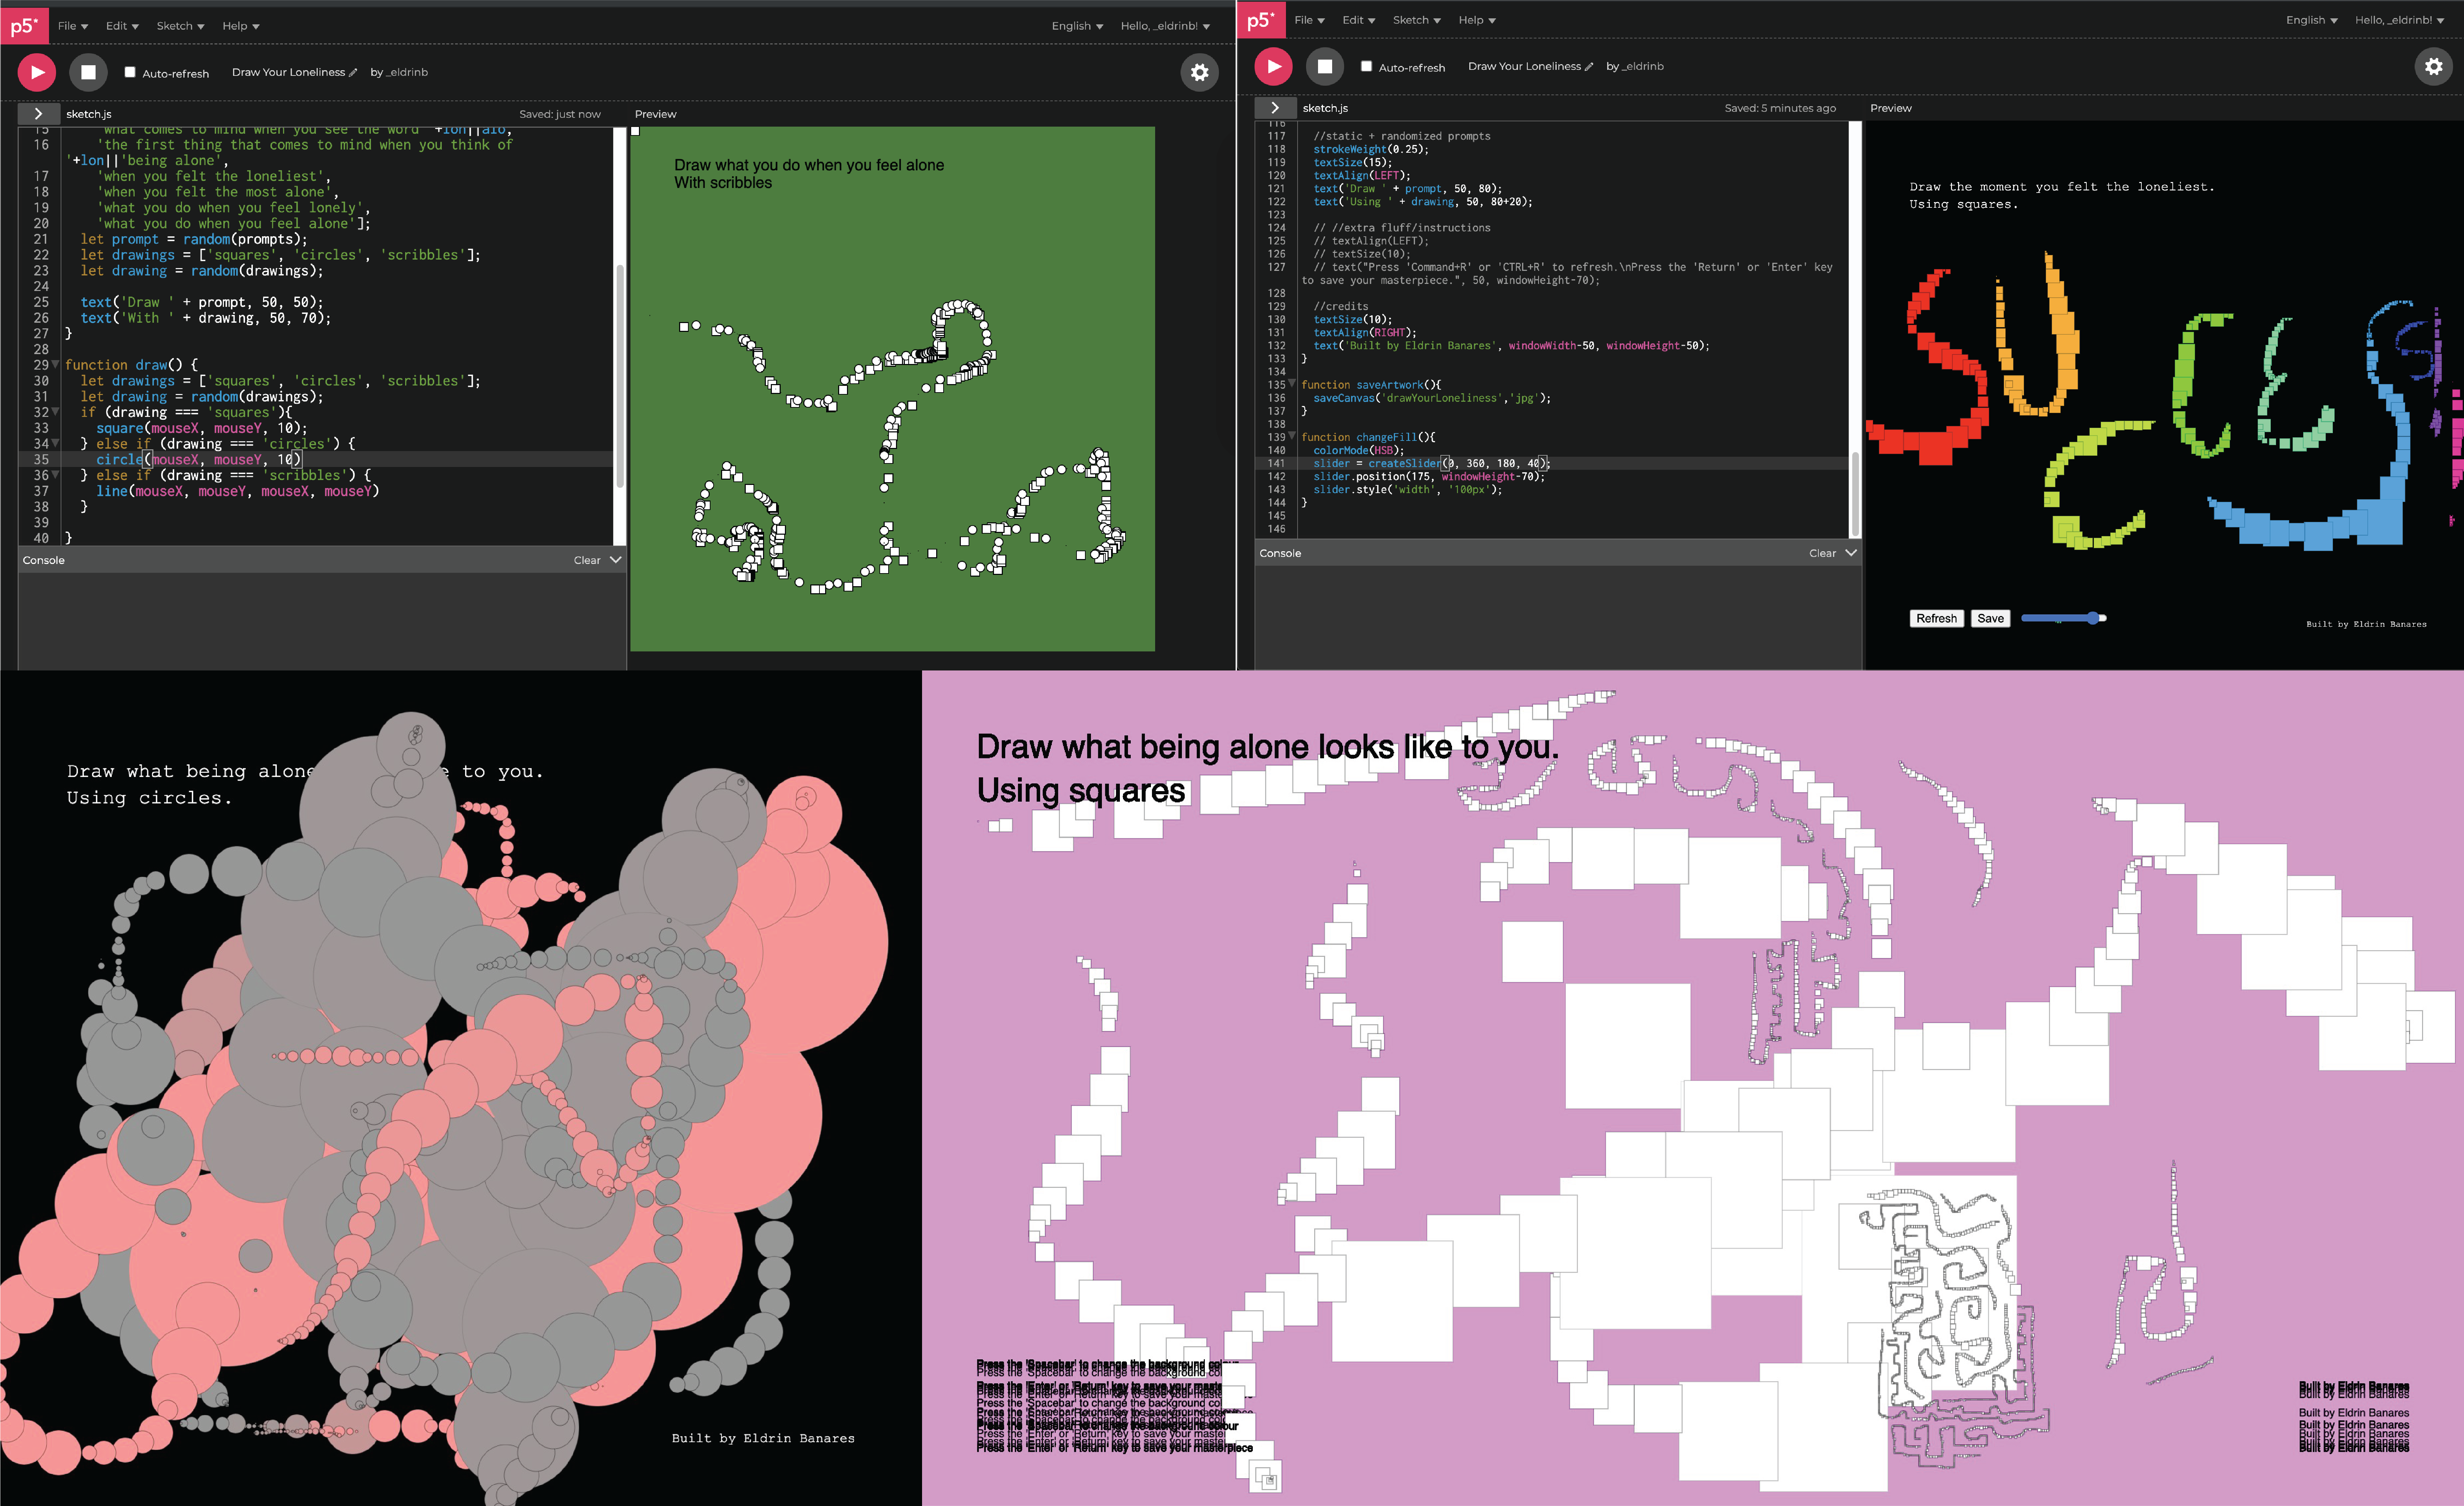
Task: Click 'Saved: 5 minutes ago' status text
Action: pyautogui.click(x=1780, y=108)
